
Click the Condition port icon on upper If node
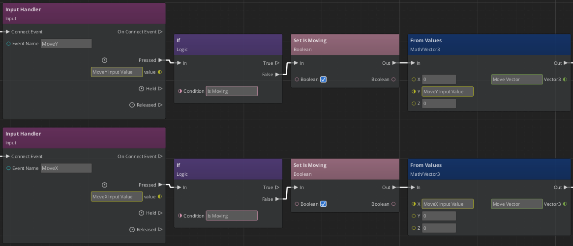point(180,91)
